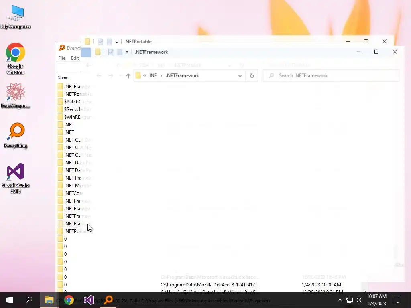The width and height of the screenshot is (411, 308).
Task: Switch to File Explorer on the taskbar
Action: [49, 300]
